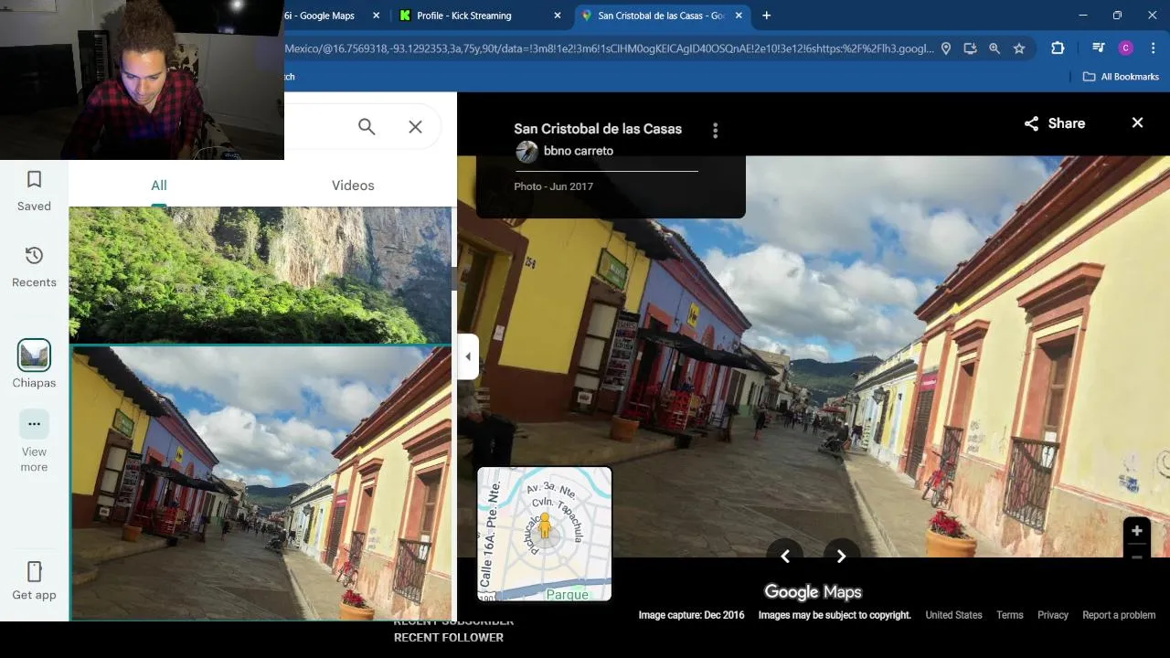Open the Privacy link
This screenshot has height=658, width=1170.
pos(1053,615)
